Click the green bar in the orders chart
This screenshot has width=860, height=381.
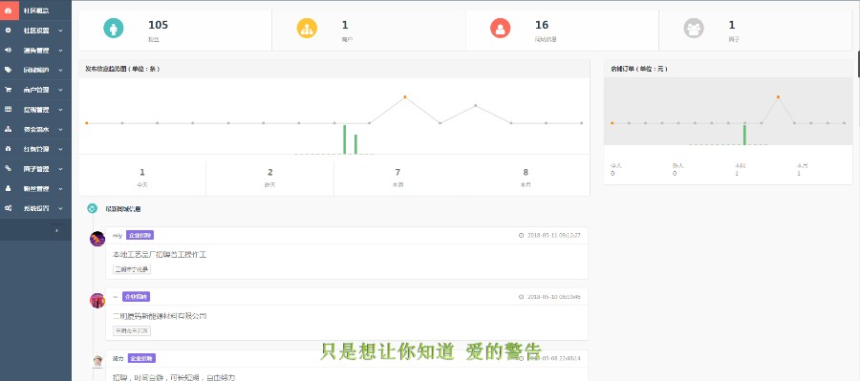(x=744, y=135)
